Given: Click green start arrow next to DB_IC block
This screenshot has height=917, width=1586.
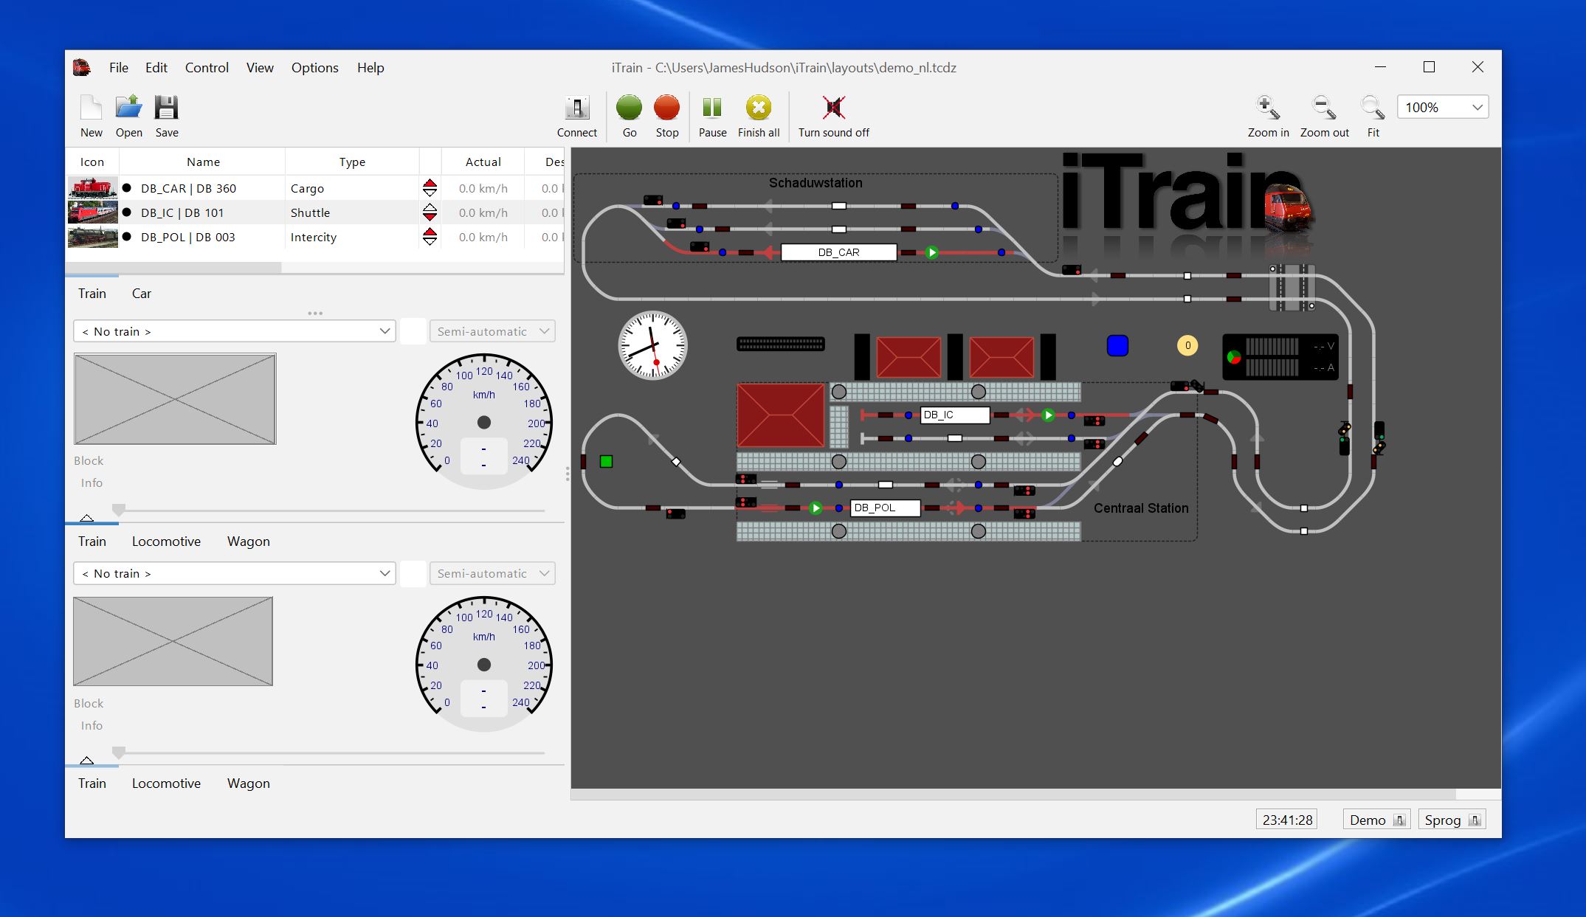Looking at the screenshot, I should [x=1048, y=415].
